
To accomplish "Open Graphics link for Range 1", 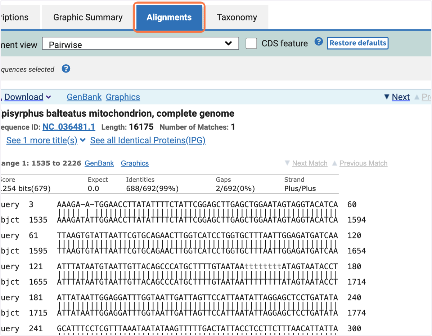I will point(135,163).
